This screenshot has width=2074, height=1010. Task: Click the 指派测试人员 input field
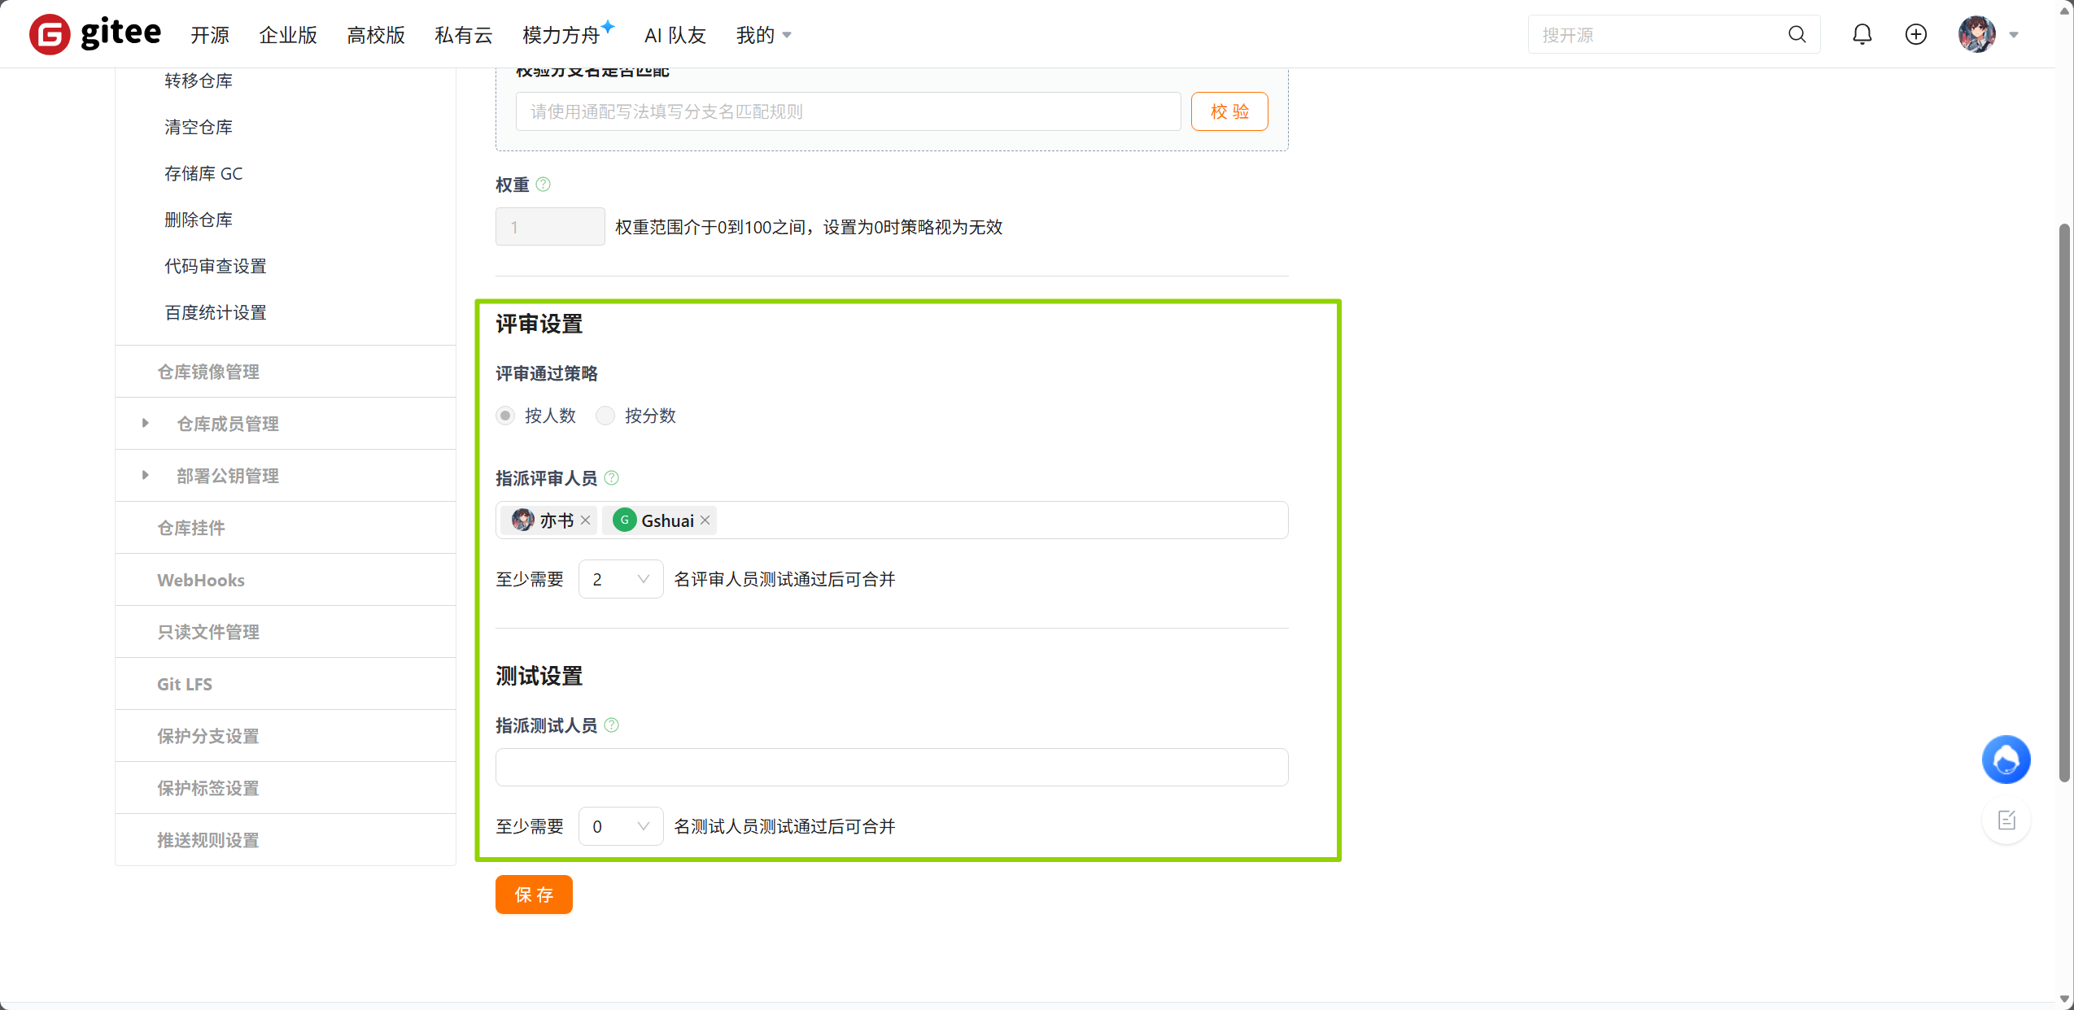coord(890,766)
